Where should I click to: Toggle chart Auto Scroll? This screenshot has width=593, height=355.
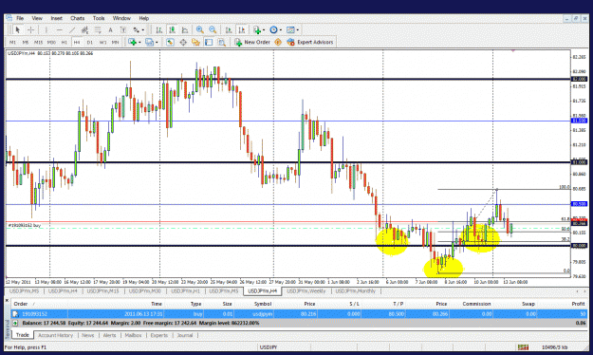coord(229,29)
